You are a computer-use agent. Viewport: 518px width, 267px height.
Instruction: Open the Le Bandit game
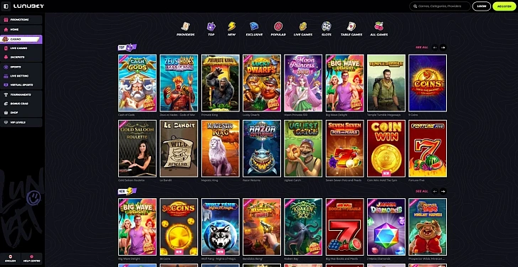coord(179,148)
